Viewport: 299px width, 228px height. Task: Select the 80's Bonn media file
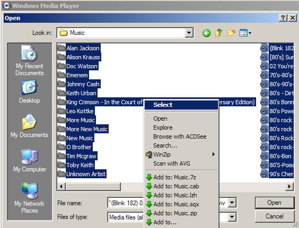tap(277, 102)
